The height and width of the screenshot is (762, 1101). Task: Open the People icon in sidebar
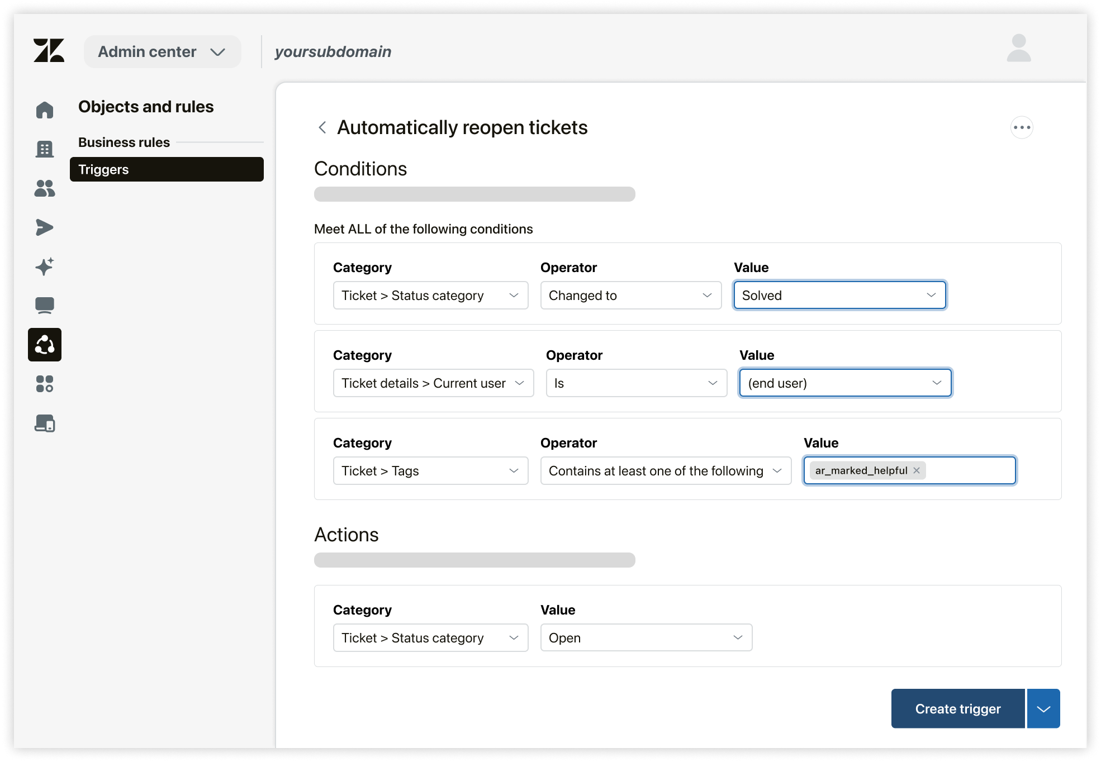tap(45, 188)
